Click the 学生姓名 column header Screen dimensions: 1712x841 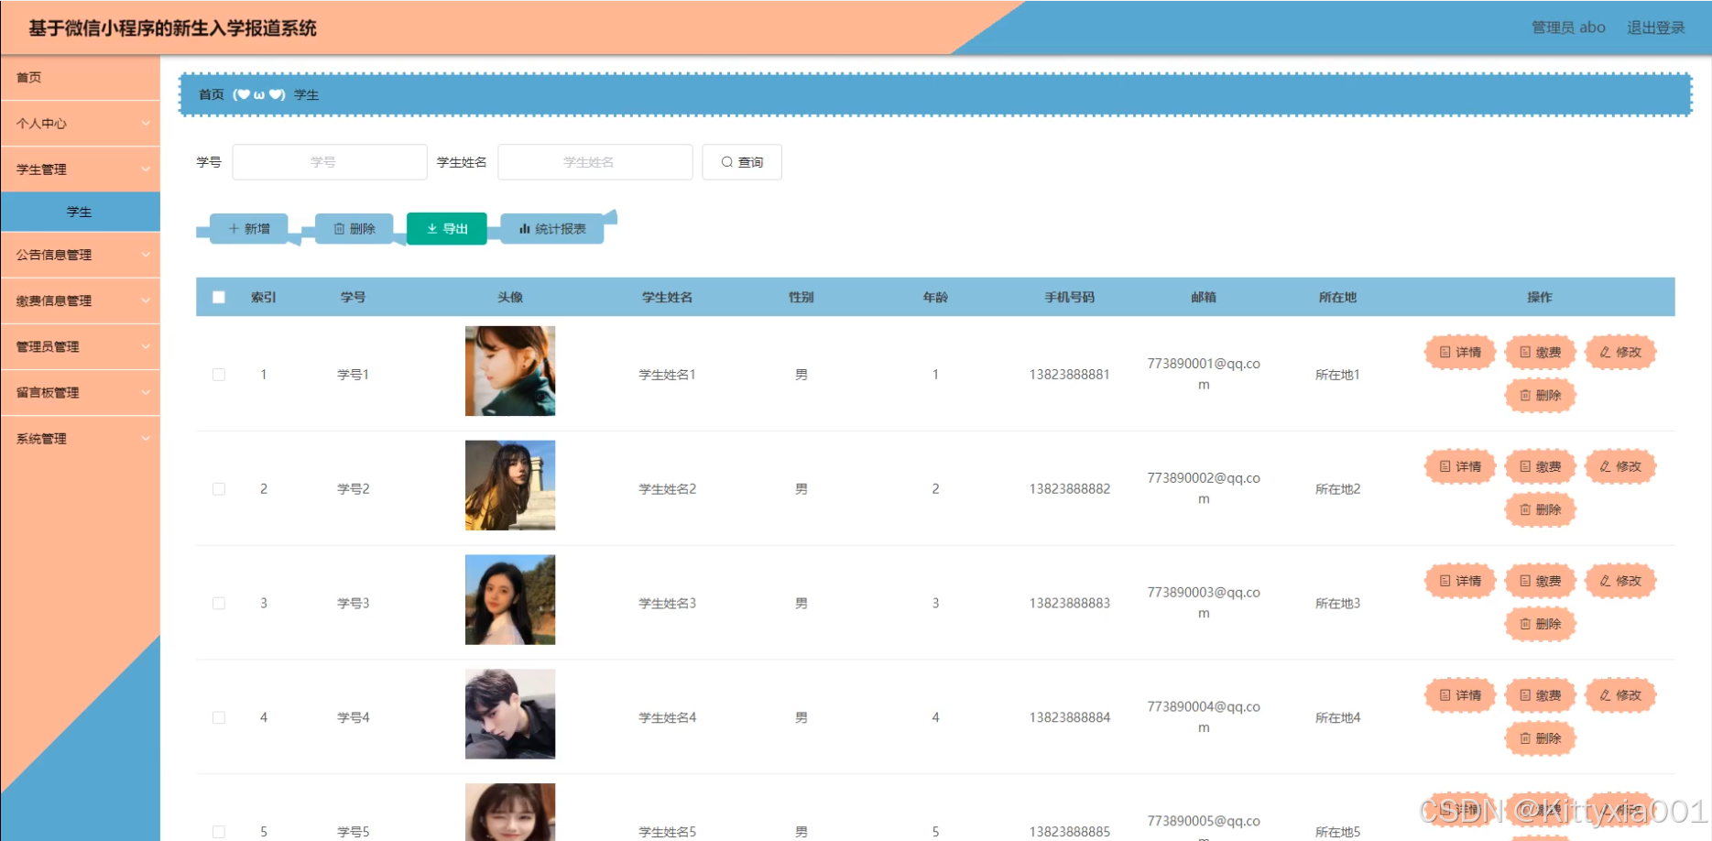(x=667, y=297)
